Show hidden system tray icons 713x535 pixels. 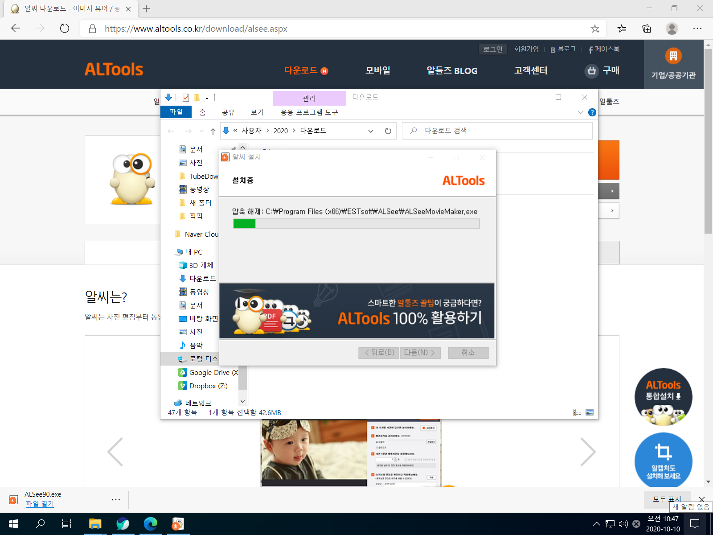596,524
